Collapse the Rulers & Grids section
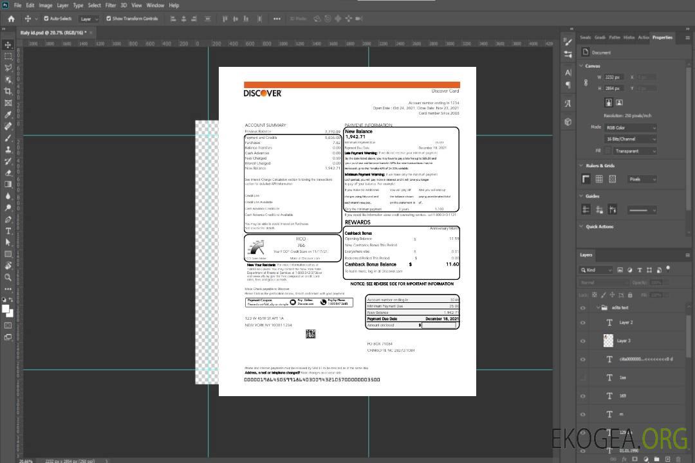This screenshot has width=695, height=463. tap(581, 166)
